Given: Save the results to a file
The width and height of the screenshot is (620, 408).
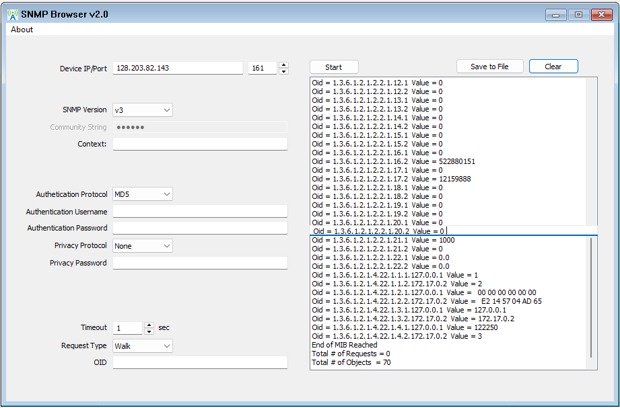Looking at the screenshot, I should (490, 66).
